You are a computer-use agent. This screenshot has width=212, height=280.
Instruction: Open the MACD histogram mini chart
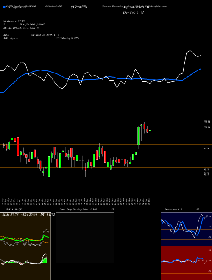point(25,263)
